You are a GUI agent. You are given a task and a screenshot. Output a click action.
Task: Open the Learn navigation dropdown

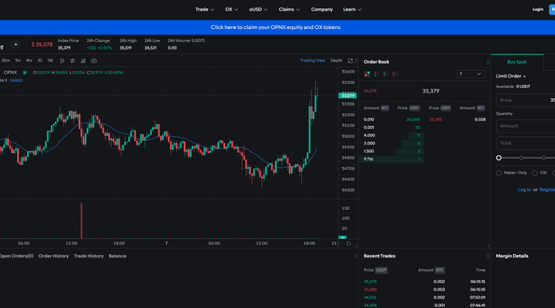352,10
